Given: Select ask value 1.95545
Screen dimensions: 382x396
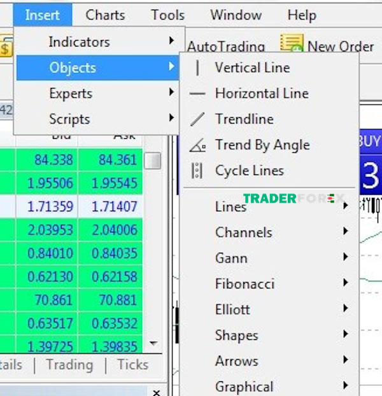Looking at the screenshot, I should point(115,183).
